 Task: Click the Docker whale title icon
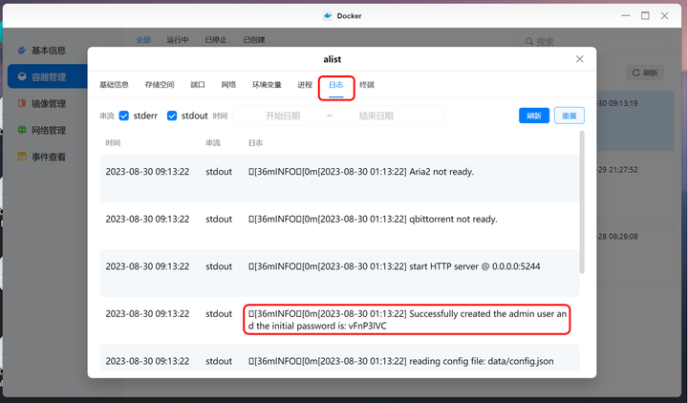click(328, 16)
